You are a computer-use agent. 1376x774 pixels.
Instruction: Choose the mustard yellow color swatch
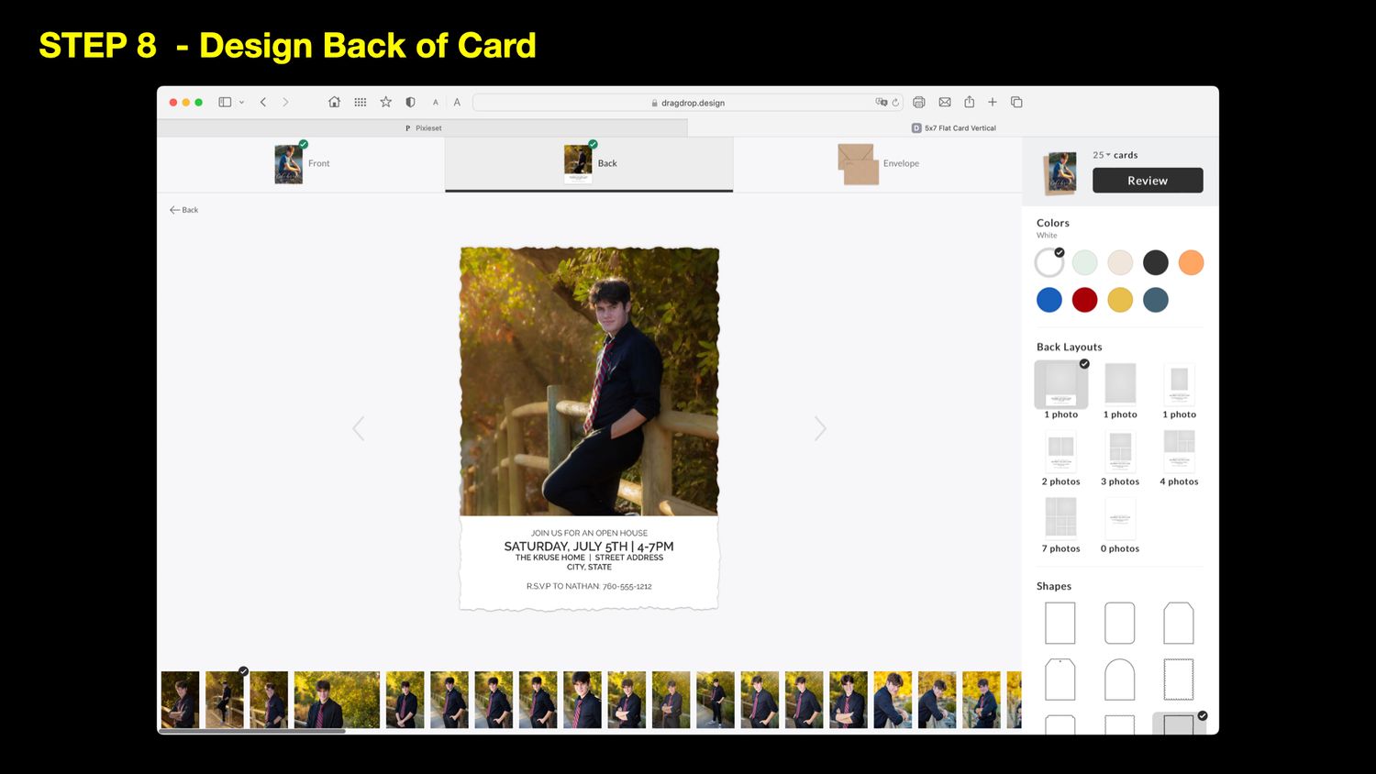tap(1120, 300)
